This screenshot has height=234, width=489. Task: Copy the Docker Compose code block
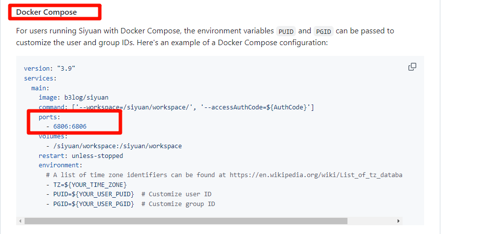(x=412, y=67)
